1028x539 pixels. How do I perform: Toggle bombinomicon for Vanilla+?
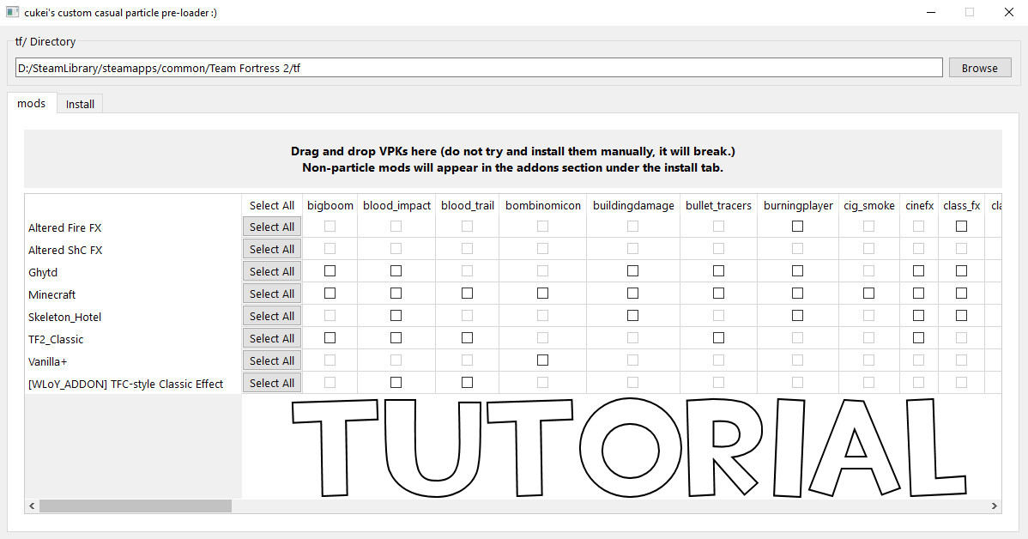(x=542, y=360)
